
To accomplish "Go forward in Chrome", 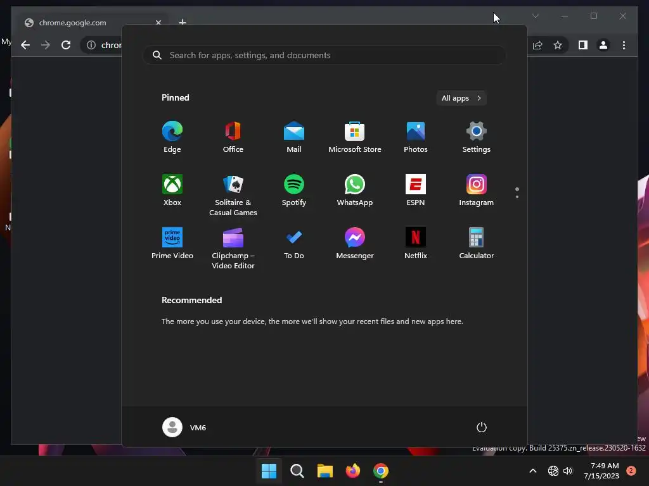I will point(46,45).
